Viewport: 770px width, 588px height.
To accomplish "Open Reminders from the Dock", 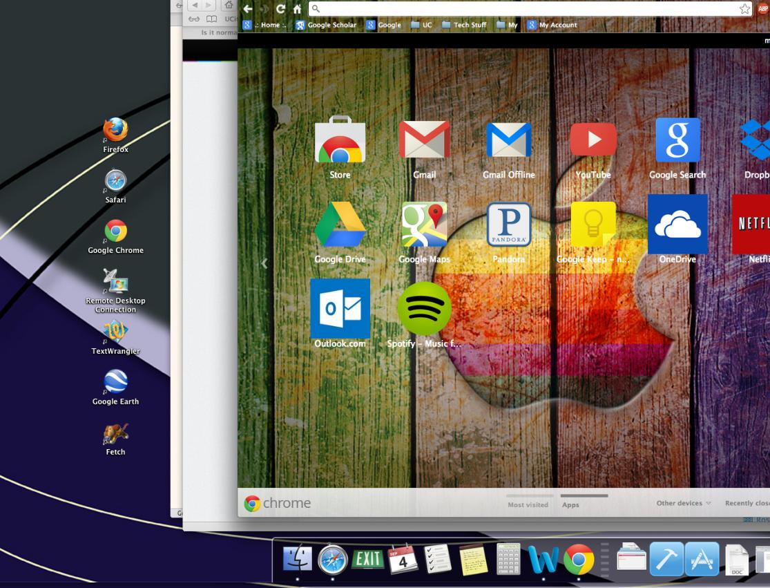I will (x=438, y=559).
